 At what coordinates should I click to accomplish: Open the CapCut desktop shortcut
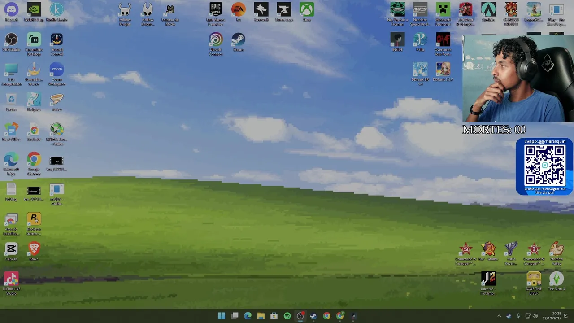tap(11, 251)
